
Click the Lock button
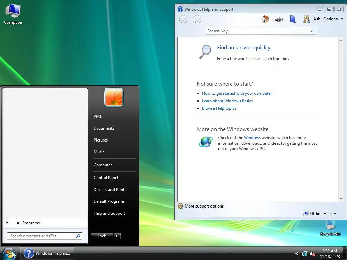tap(102, 236)
